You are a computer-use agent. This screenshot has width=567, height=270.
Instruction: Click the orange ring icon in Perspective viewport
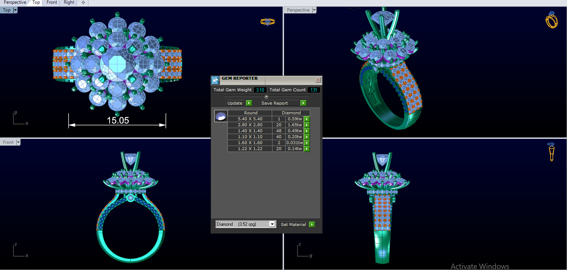(x=552, y=20)
